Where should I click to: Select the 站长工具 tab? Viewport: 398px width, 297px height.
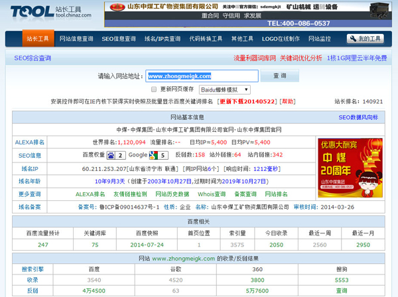coord(38,39)
